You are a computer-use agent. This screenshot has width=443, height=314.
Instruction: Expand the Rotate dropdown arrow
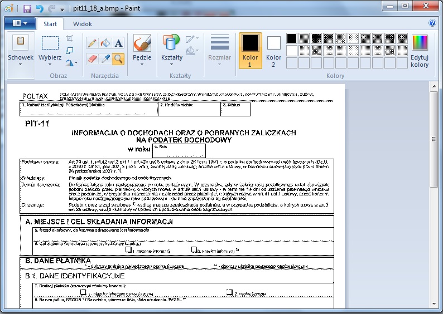[x=76, y=62]
